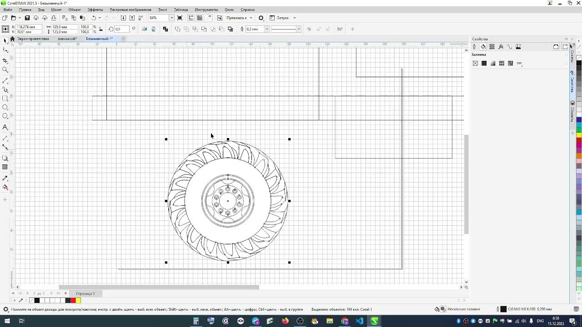Viewport: 582px width, 327px height.
Task: Select the Artistic Media tool
Action: tap(5, 89)
